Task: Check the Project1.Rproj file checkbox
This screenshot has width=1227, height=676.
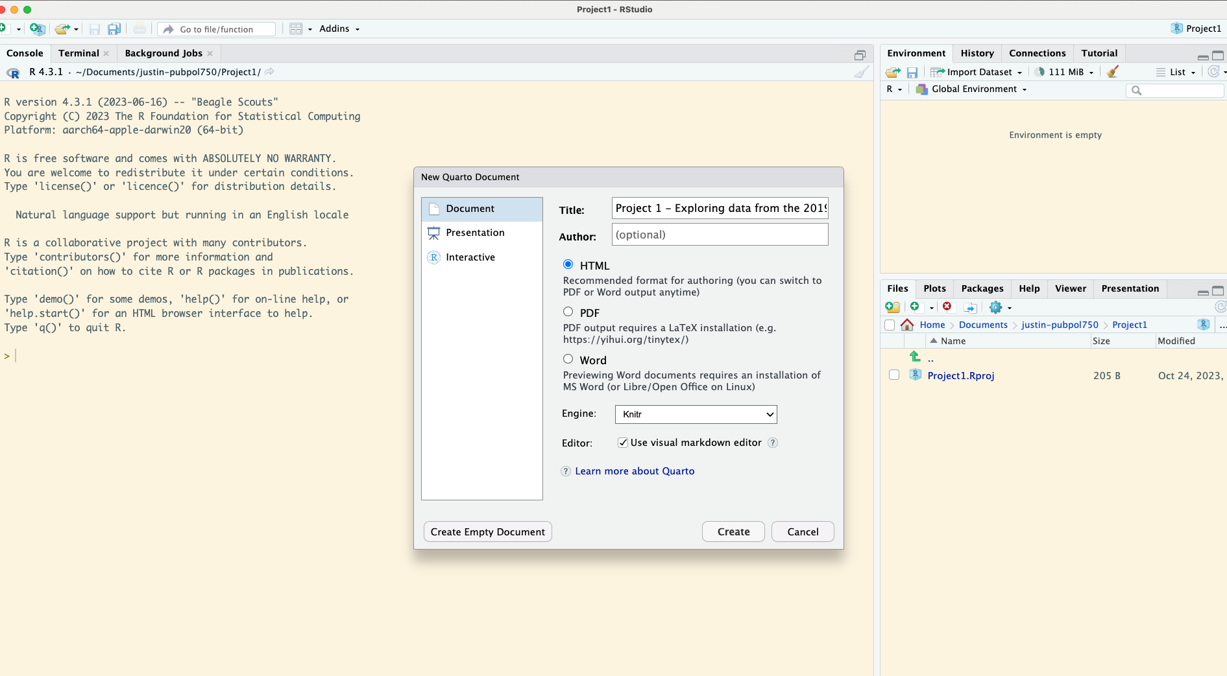Action: click(x=894, y=375)
